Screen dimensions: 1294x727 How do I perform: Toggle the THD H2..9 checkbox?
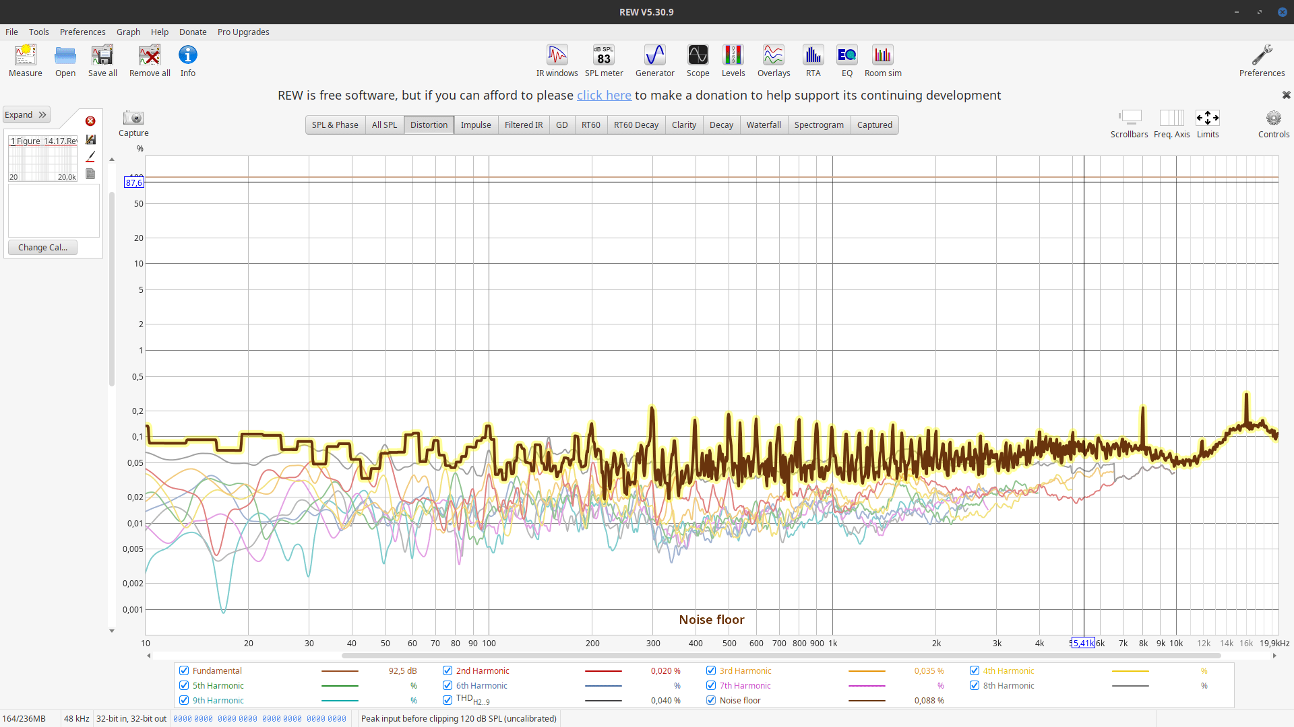click(448, 700)
